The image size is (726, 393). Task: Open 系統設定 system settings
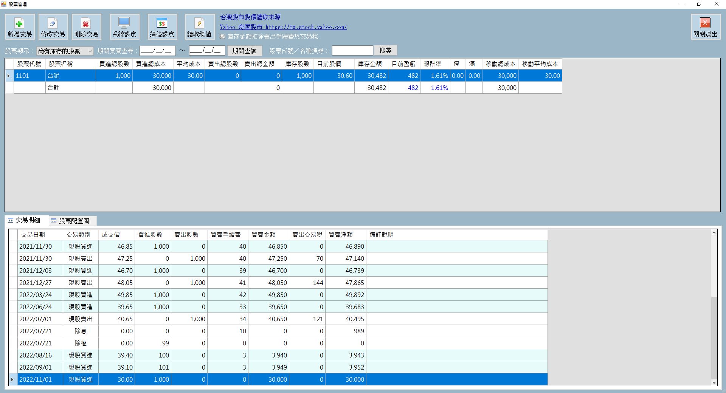124,27
